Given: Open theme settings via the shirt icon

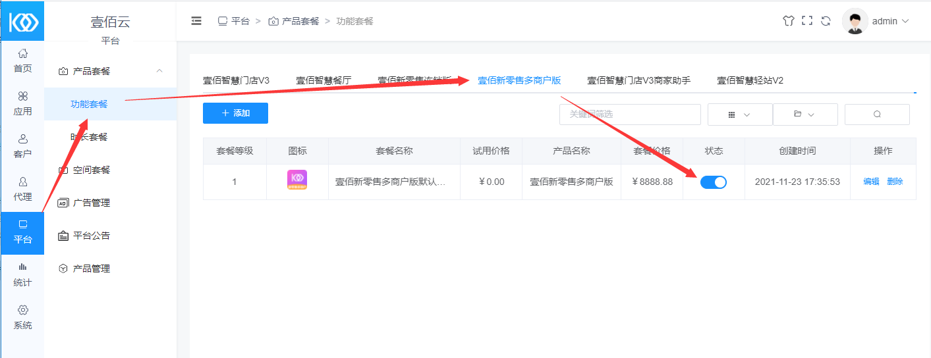Looking at the screenshot, I should [x=788, y=21].
